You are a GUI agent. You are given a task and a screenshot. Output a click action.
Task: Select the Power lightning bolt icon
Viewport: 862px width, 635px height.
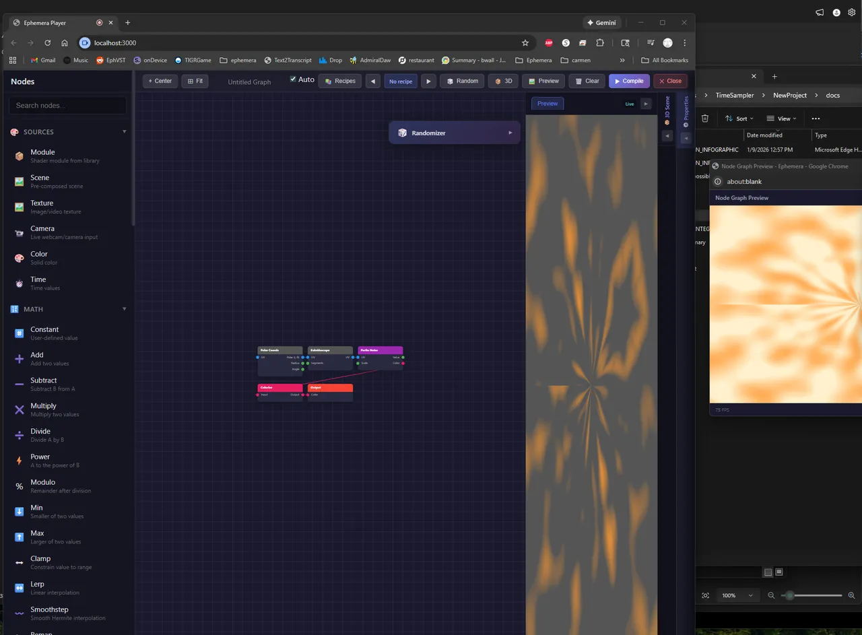tap(19, 461)
